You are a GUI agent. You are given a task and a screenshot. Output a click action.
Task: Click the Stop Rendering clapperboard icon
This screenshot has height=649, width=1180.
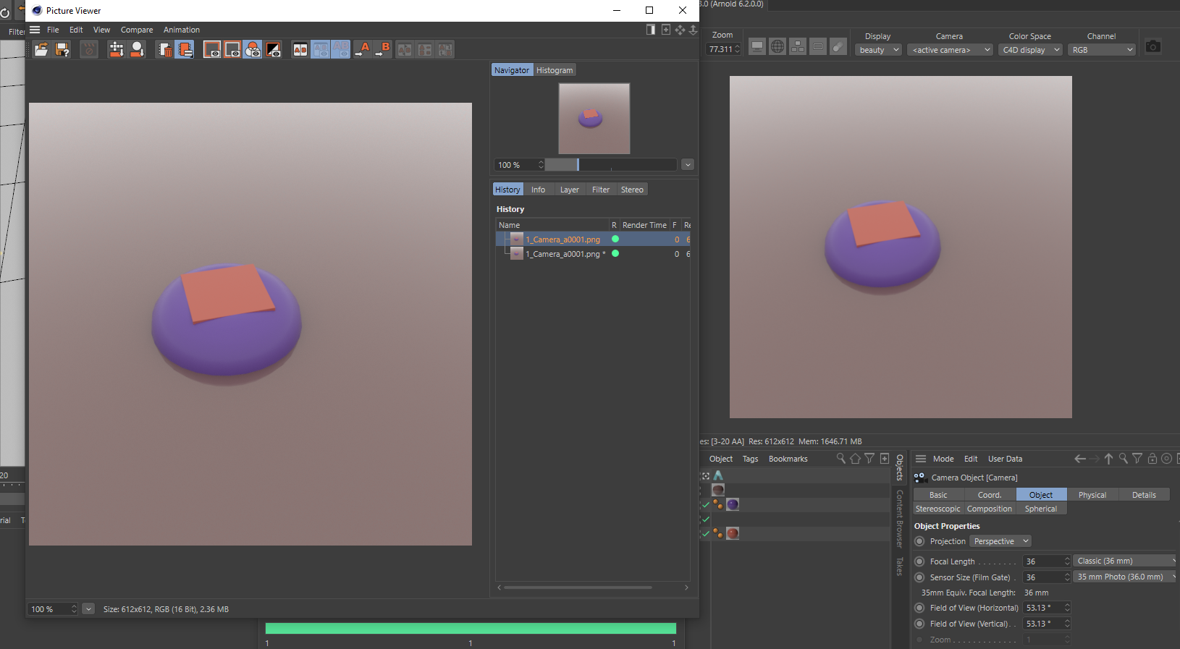coord(88,49)
